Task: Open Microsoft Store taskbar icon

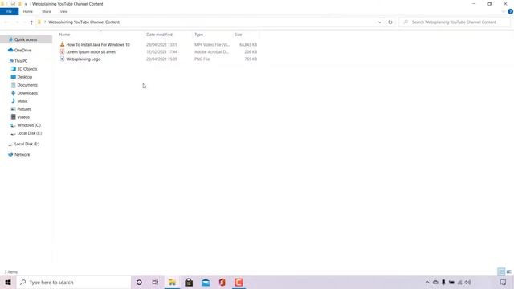Action: pos(189,282)
